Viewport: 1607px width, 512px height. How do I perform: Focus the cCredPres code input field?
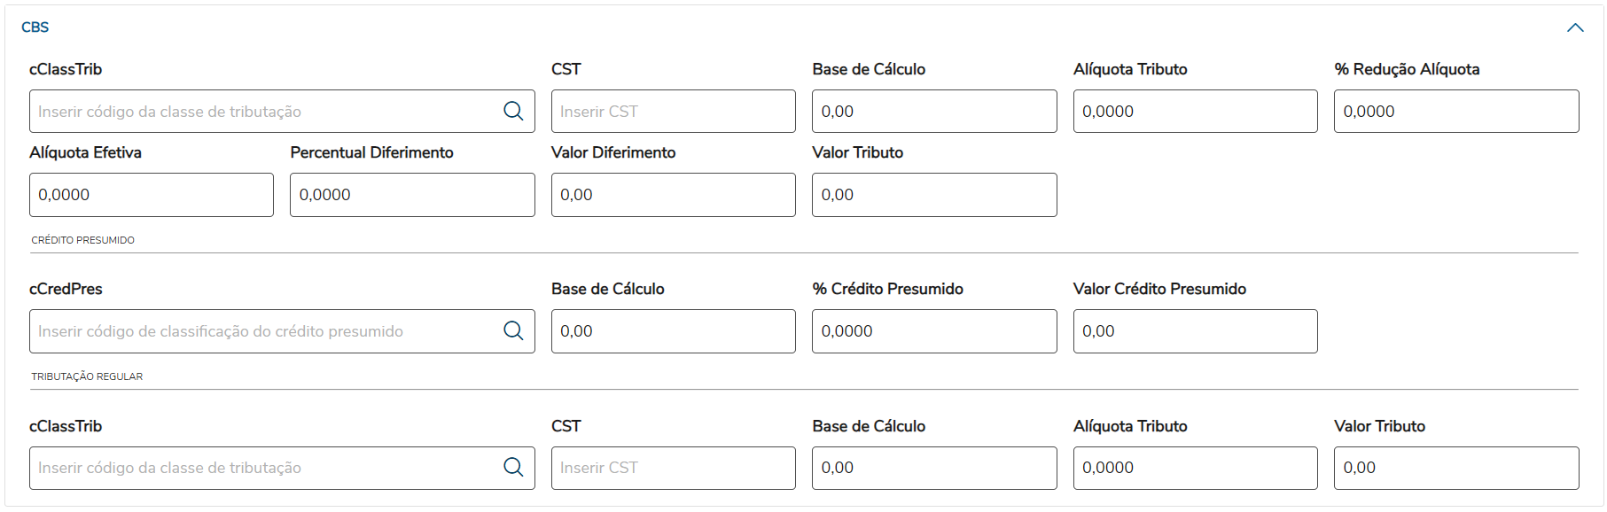[266, 331]
